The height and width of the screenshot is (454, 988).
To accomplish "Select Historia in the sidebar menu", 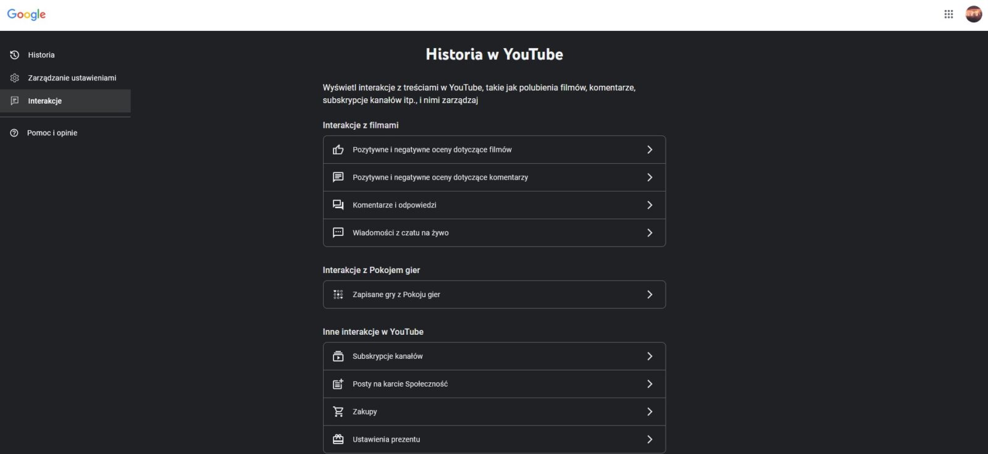I will (x=40, y=54).
